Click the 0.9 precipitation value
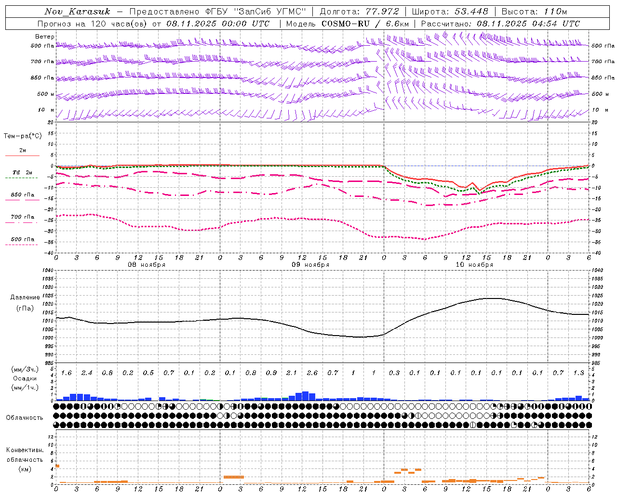Viewport: 617px width, 493px height. (271, 373)
